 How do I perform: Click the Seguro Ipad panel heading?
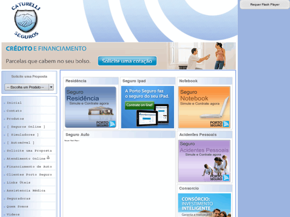tap(134, 81)
